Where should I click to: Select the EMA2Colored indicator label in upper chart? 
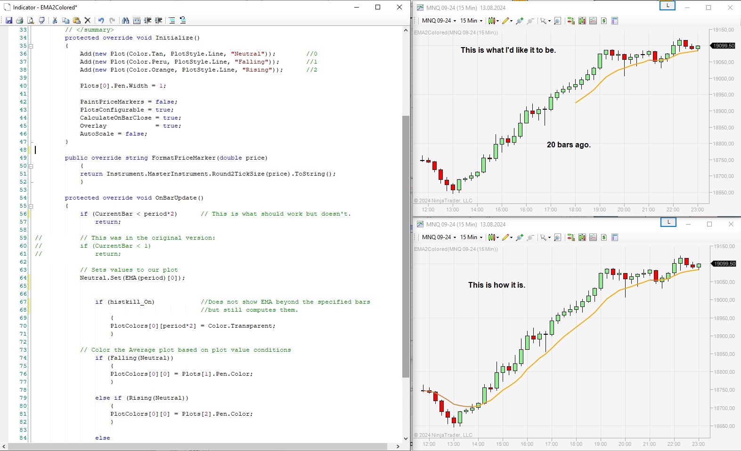coord(456,32)
